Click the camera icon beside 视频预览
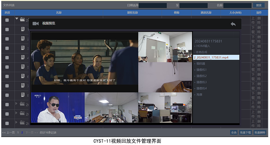270x145 pixels. [36, 23]
